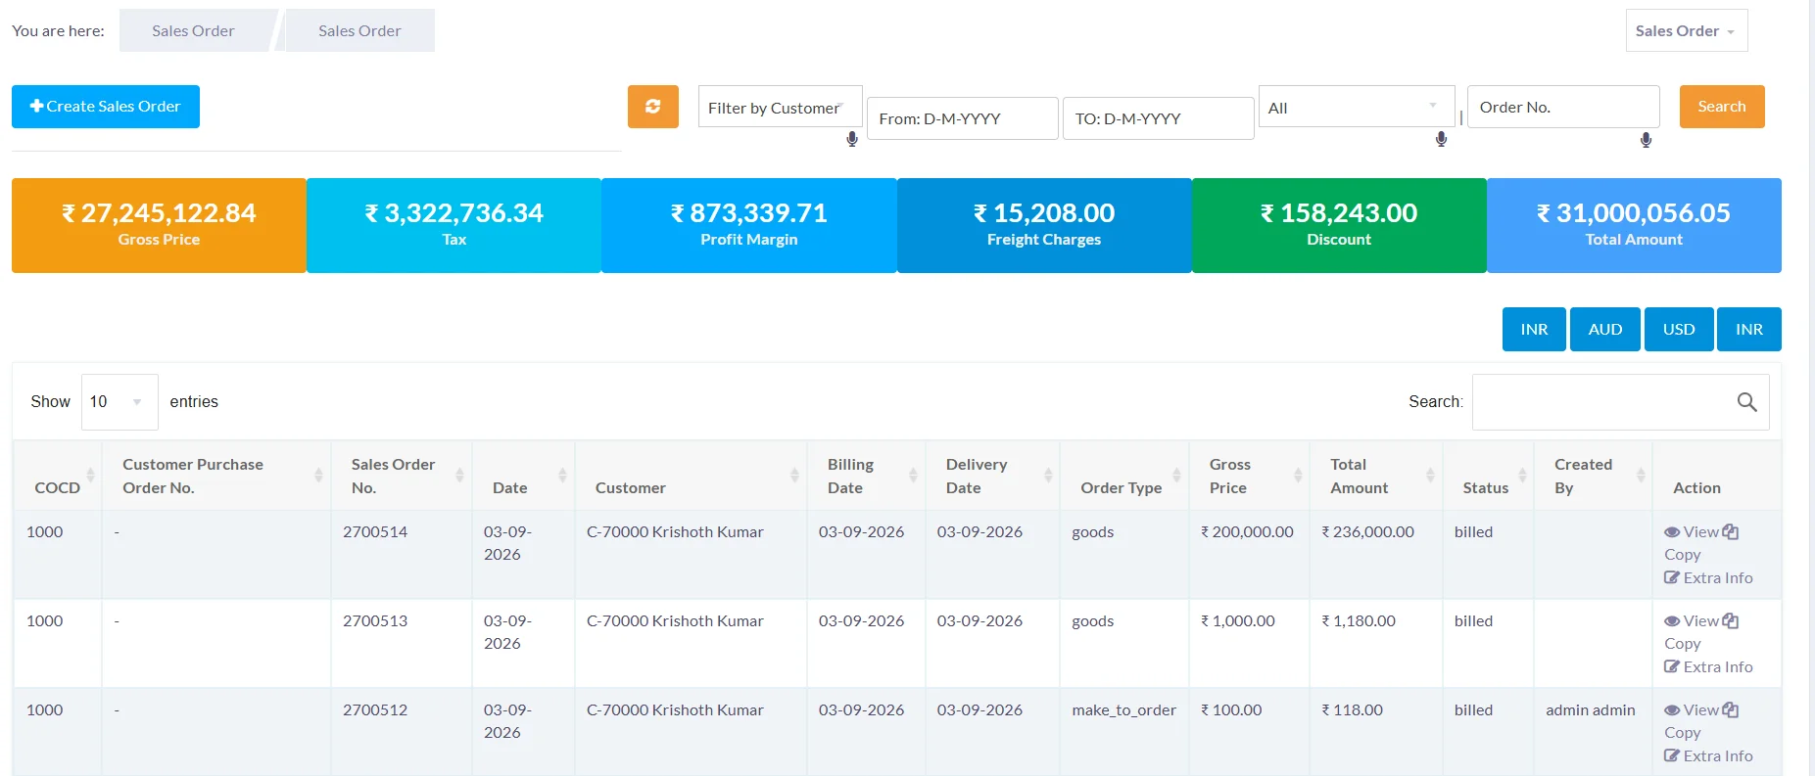Open Filter by Customer combo box
The width and height of the screenshot is (1815, 776).
(x=780, y=108)
